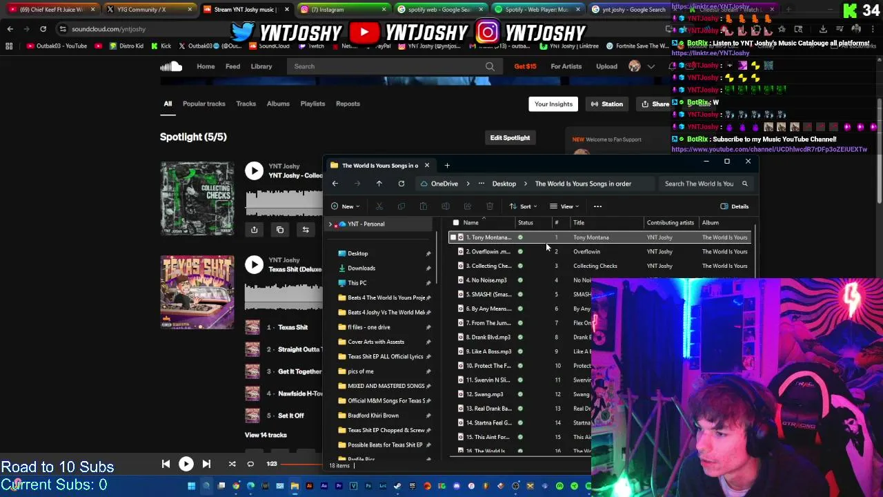This screenshot has width=883, height=497.
Task: Click the SoundCloud logo icon
Action: [x=171, y=66]
